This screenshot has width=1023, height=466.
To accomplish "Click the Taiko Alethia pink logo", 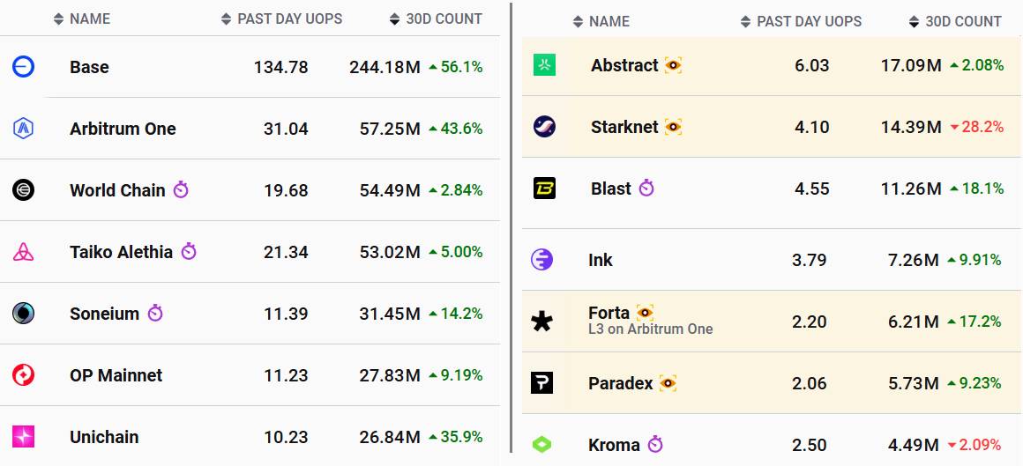I will [x=24, y=252].
